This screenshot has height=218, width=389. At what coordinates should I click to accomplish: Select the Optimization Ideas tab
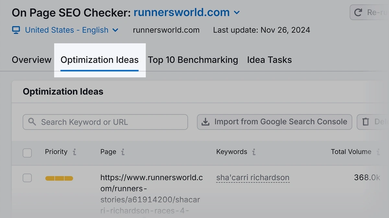[100, 60]
